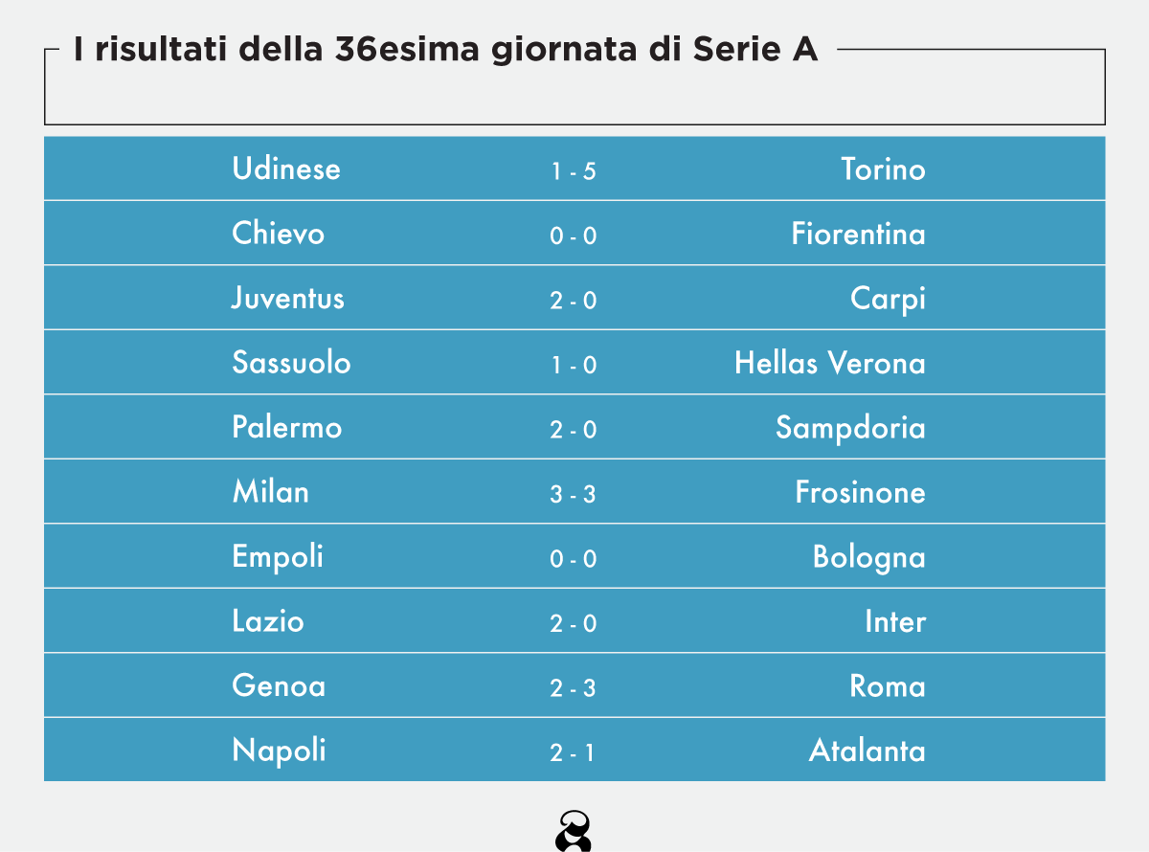Click the Torino team name
Screen dimensions: 1149x852
click(x=883, y=169)
